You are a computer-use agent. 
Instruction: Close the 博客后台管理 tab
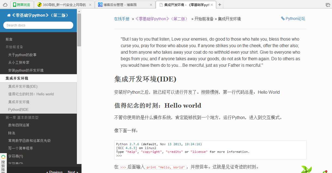[151, 5]
